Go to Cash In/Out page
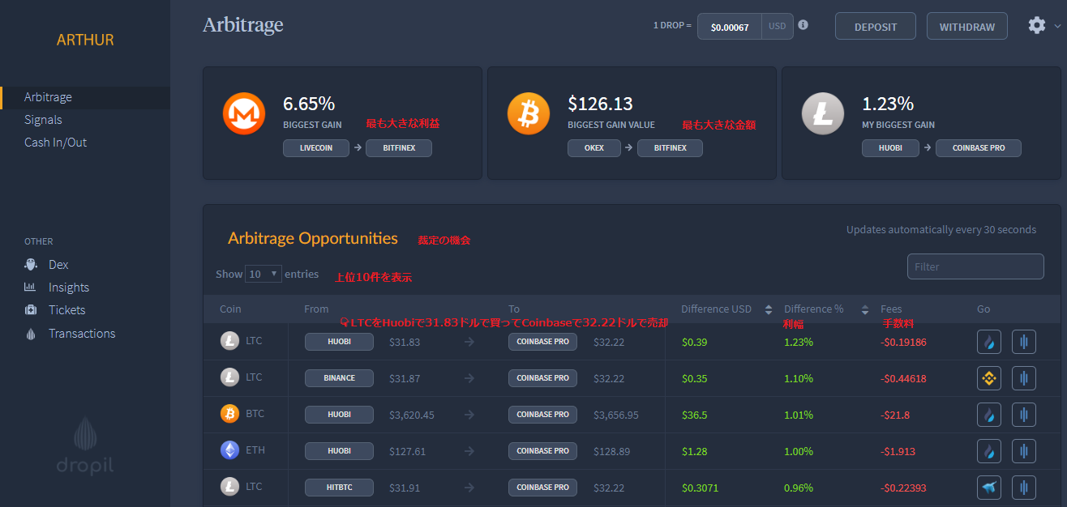The height and width of the screenshot is (507, 1067). point(55,143)
